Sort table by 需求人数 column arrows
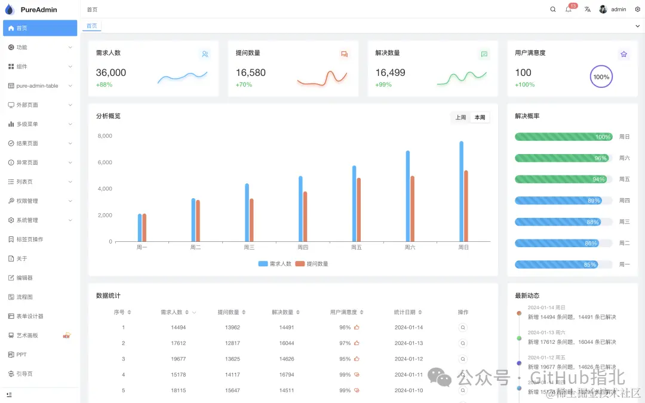The image size is (645, 403). (x=187, y=312)
